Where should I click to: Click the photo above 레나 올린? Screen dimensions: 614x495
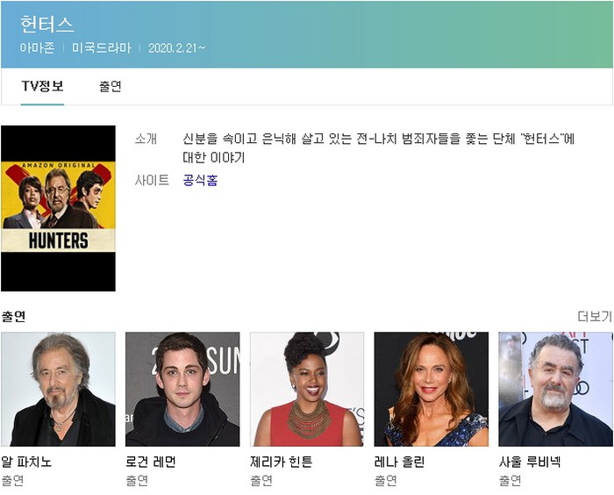[431, 389]
